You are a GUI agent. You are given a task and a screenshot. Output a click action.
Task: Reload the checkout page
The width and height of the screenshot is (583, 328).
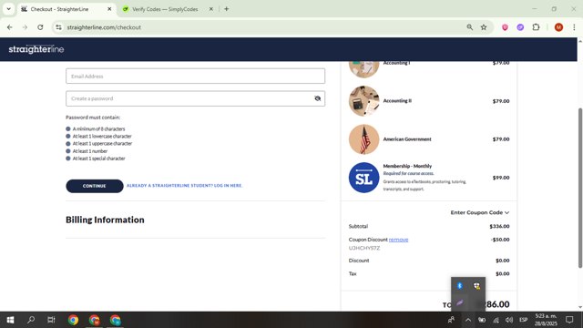point(40,27)
